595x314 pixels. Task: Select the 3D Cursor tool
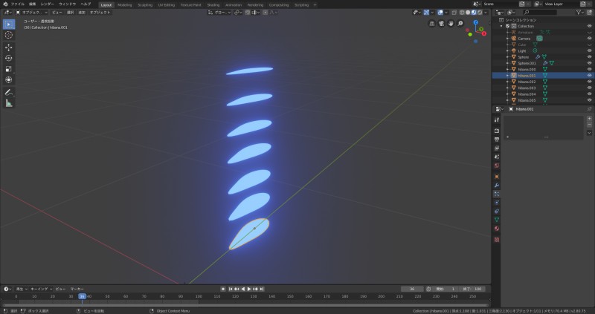(9, 35)
